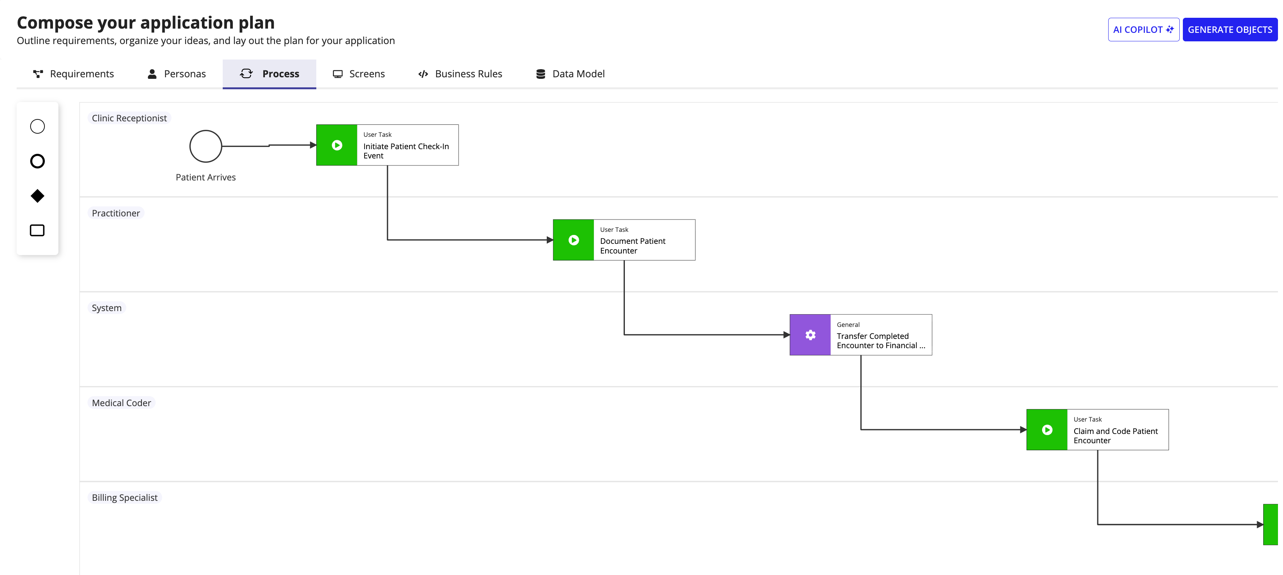Select the diamond gateway shape
1283x575 pixels.
click(38, 196)
